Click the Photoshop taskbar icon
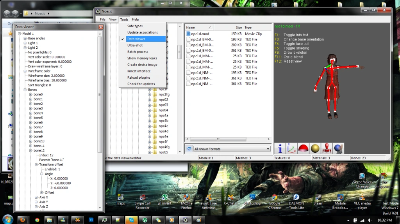This screenshot has width=400, height=224. 91,220
